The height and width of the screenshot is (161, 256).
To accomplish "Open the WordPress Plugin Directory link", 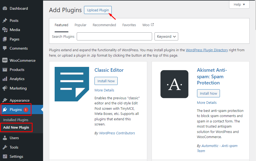I will point(207,50).
